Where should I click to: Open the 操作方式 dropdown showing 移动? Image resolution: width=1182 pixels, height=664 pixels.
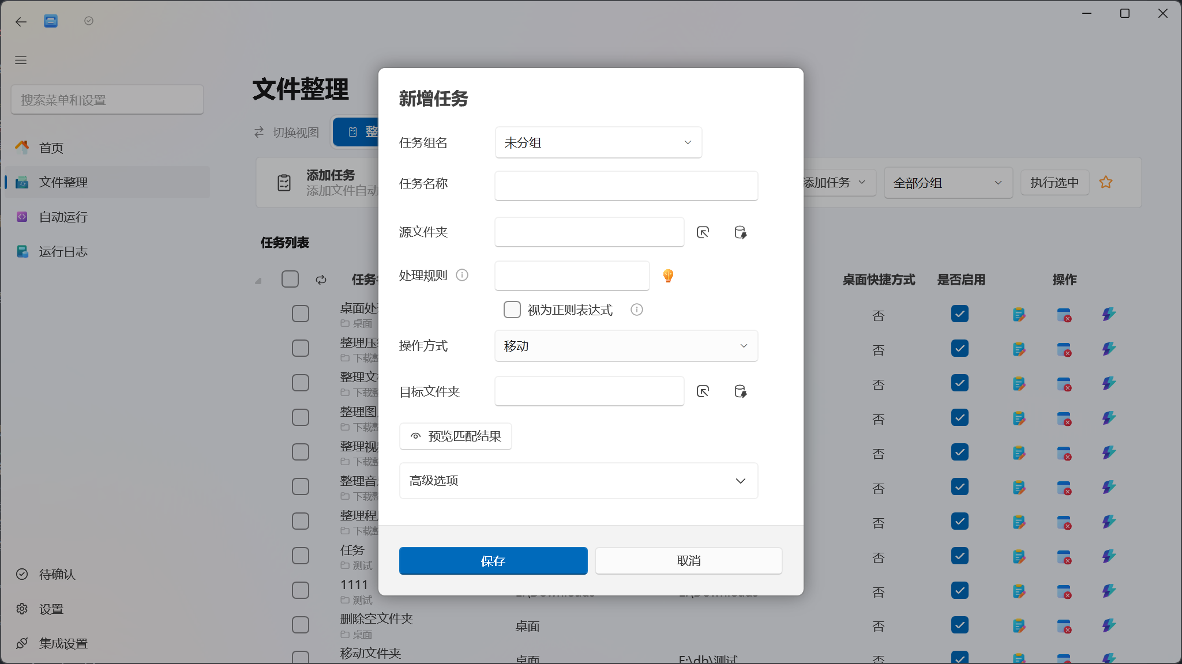[x=626, y=346]
